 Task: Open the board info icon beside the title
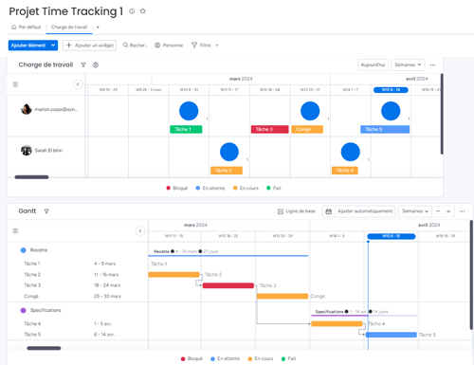coord(132,11)
